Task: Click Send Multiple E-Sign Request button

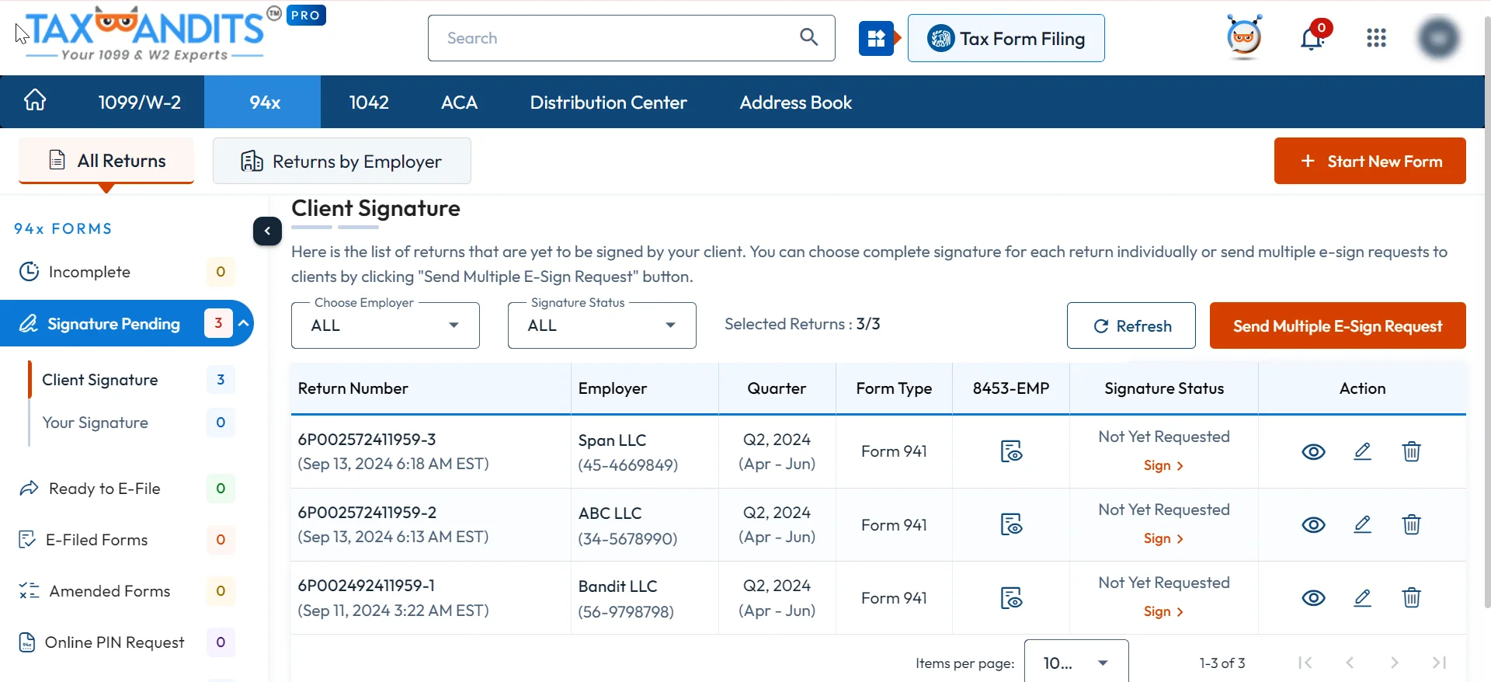Action: coord(1337,325)
